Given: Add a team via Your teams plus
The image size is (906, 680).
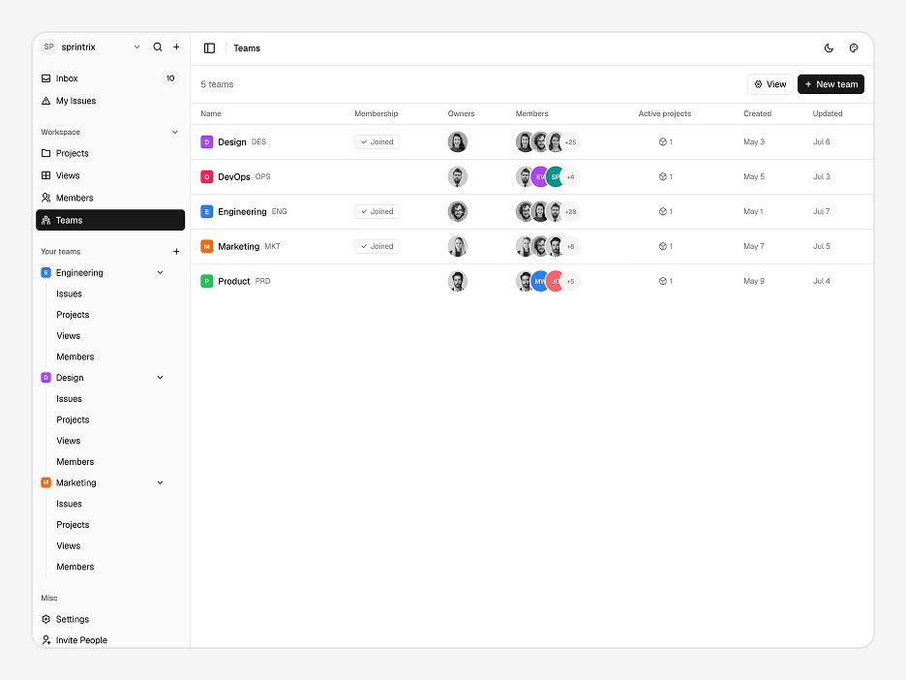Looking at the screenshot, I should pos(176,252).
